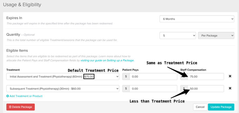Click dollar sign beside first Patient Pays field
This screenshot has height=113, width=239.
point(126,76)
